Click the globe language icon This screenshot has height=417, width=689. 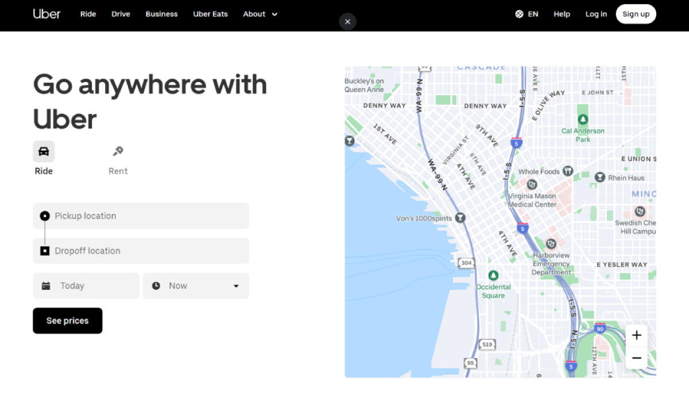tap(519, 14)
